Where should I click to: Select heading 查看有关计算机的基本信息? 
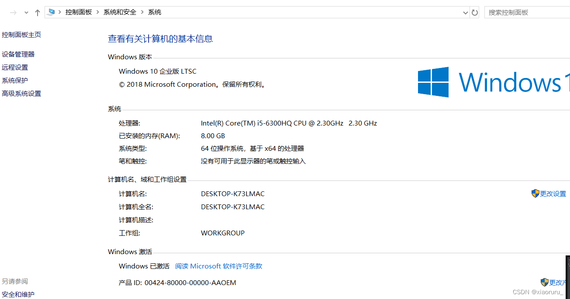click(x=160, y=39)
